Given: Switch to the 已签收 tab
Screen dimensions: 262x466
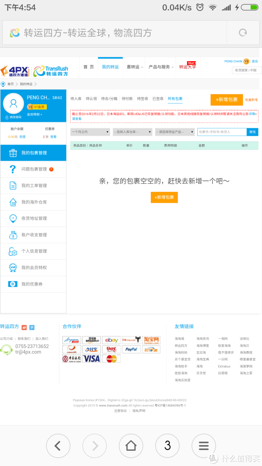Looking at the screenshot, I should pos(158,99).
